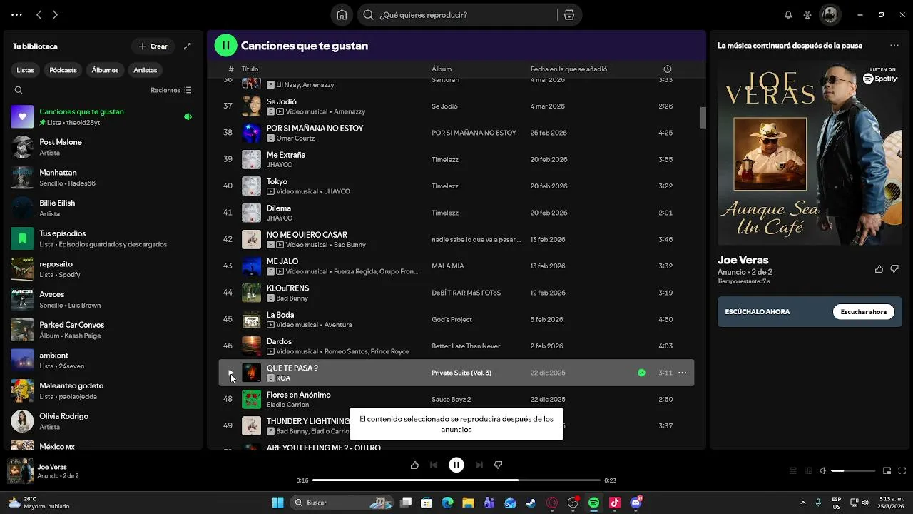Pause using the player bar button
913x514 pixels.
pos(456,465)
